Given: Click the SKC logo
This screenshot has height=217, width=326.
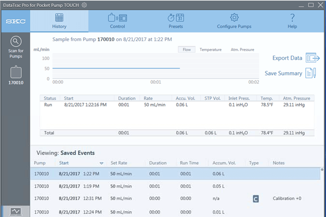Looking at the screenshot, I should (16, 21).
